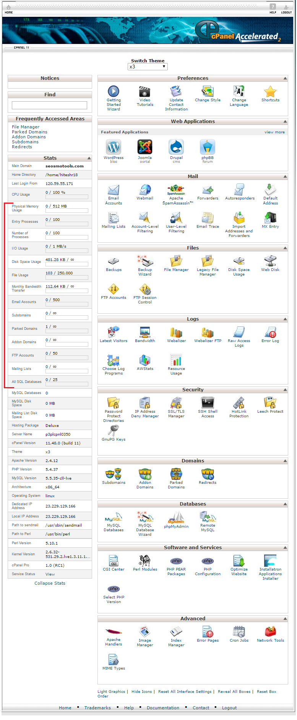Open Contact footer link
This screenshot has height=720, width=297.
pos(201,708)
